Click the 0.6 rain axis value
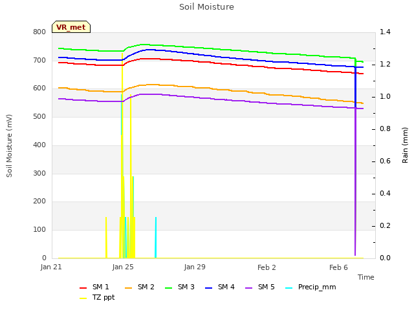Viewport: 414px width, 310px height. click(385, 161)
